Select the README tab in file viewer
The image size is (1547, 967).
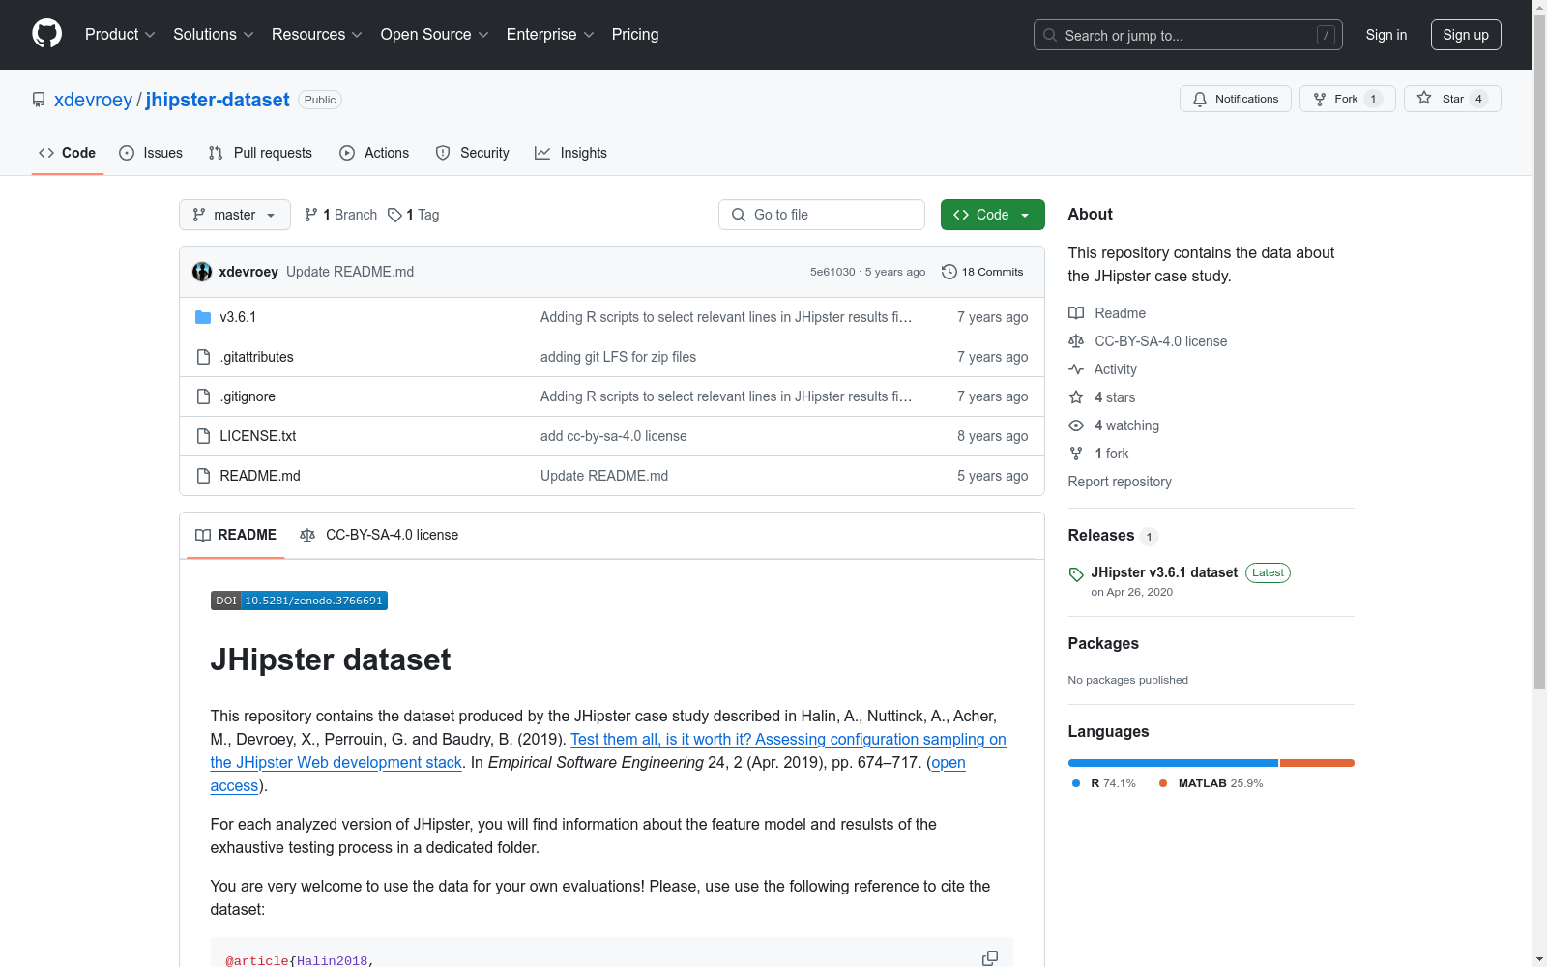click(236, 535)
